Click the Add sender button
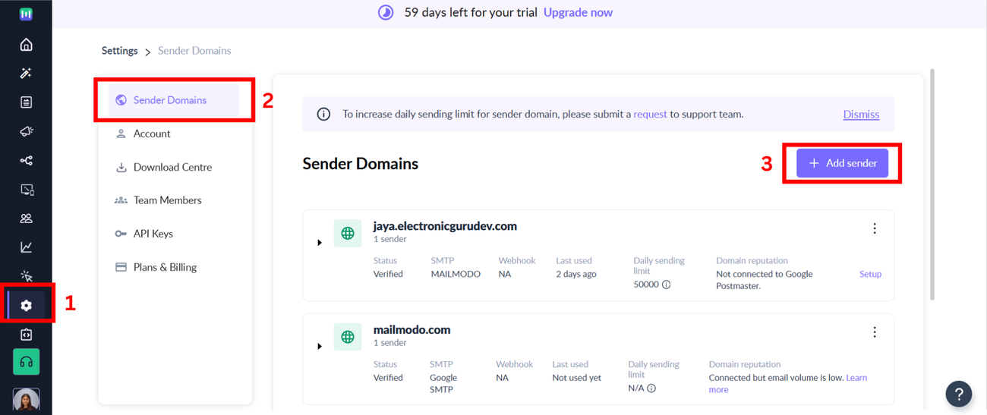Image resolution: width=987 pixels, height=415 pixels. (842, 163)
